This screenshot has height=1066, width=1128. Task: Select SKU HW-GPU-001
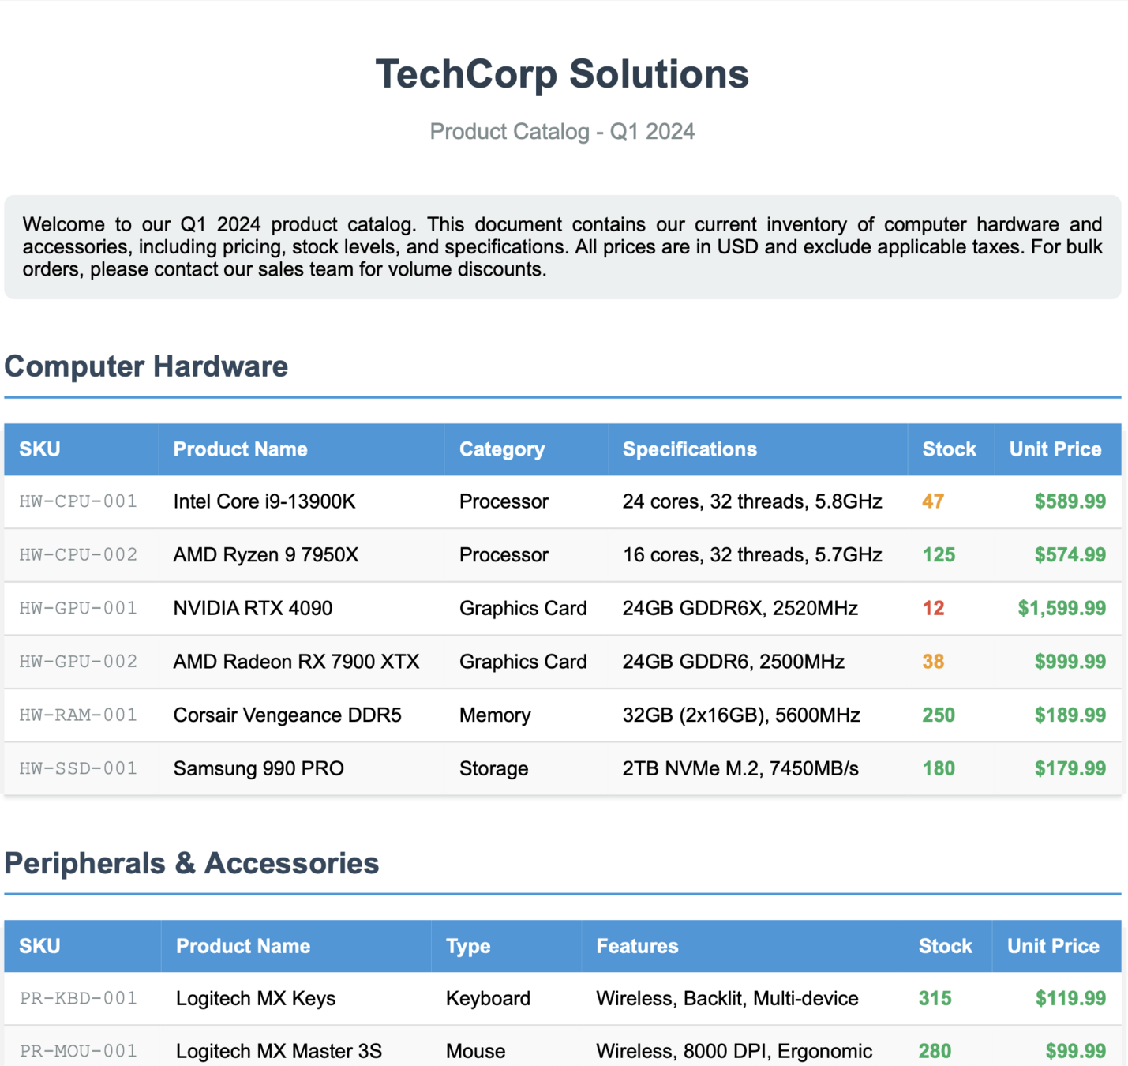[78, 608]
